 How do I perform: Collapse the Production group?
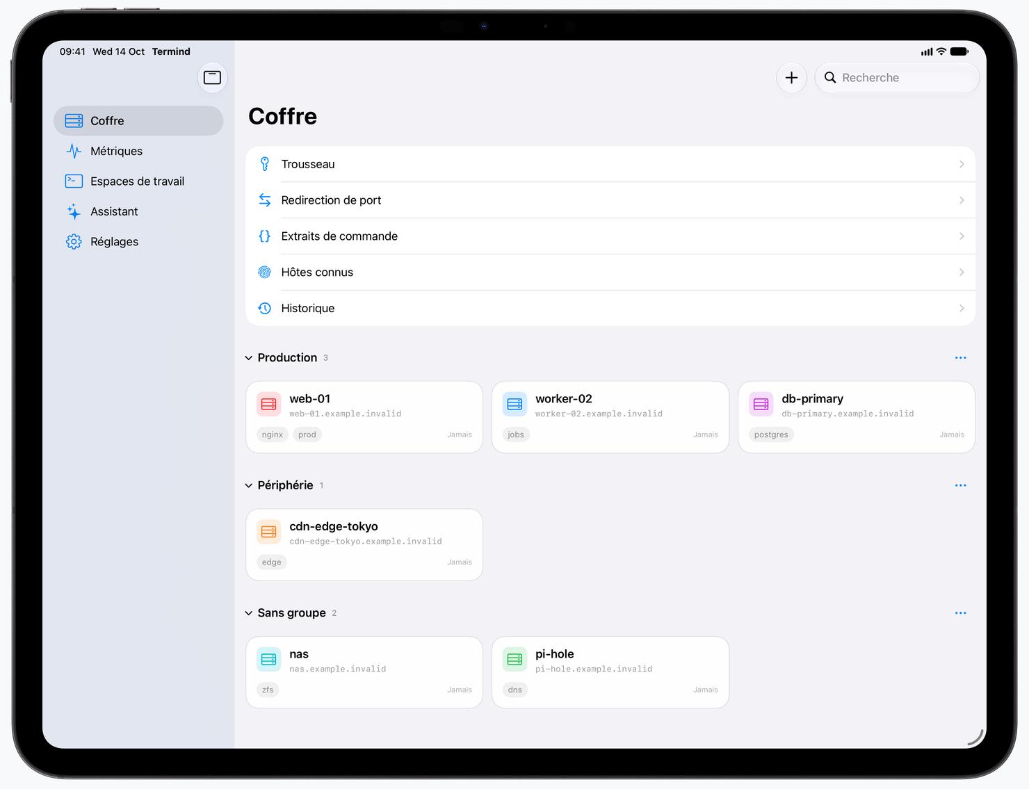pyautogui.click(x=249, y=358)
